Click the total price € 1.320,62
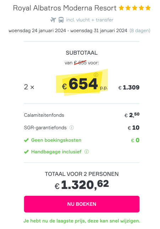Screen dimensions: 160x229 pos(82,185)
